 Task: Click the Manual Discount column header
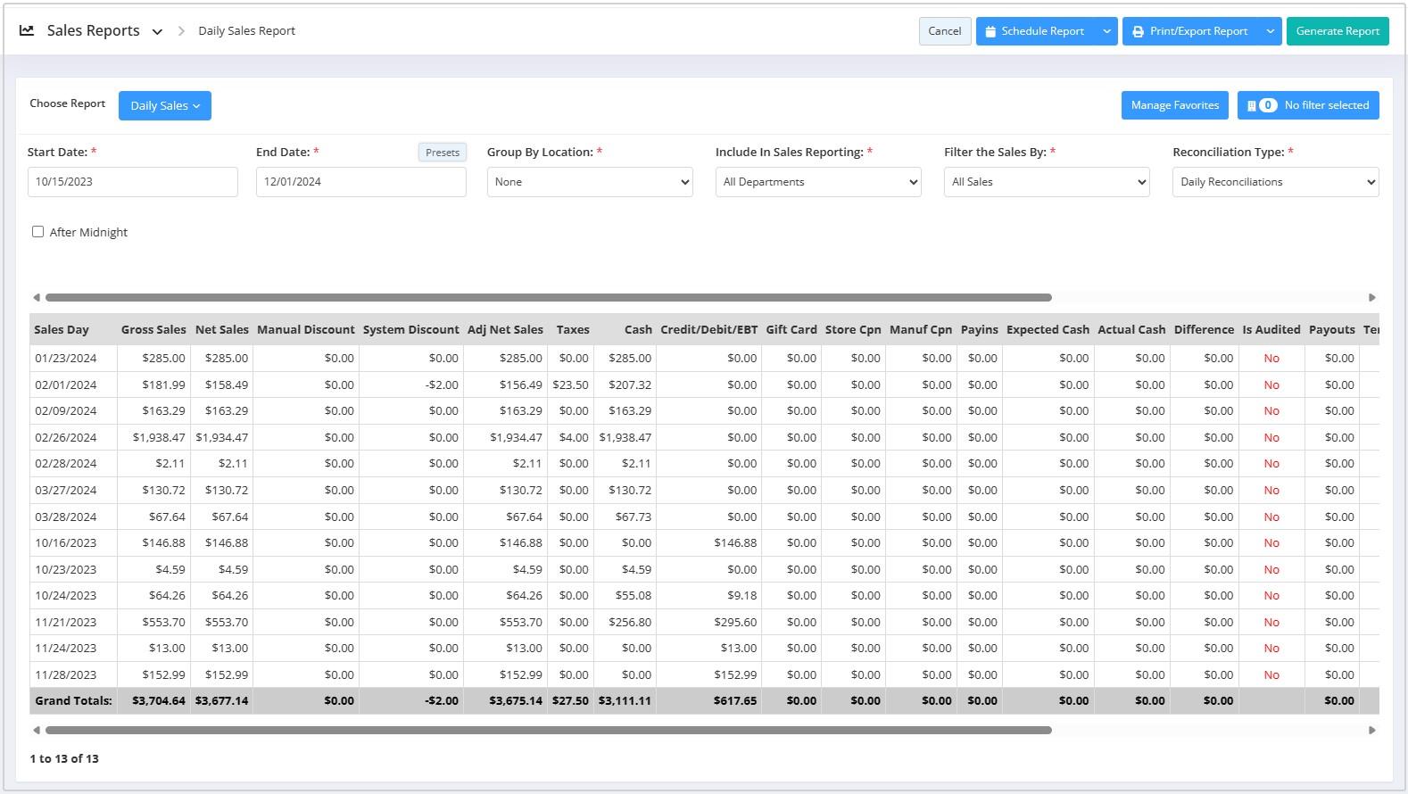click(x=306, y=329)
